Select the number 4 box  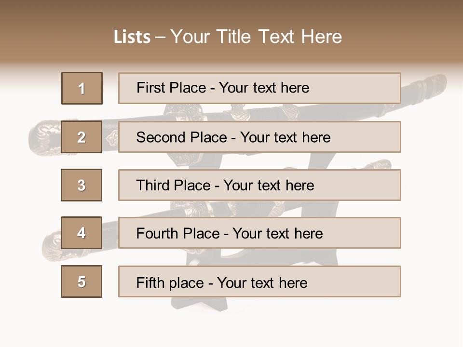[x=82, y=233]
